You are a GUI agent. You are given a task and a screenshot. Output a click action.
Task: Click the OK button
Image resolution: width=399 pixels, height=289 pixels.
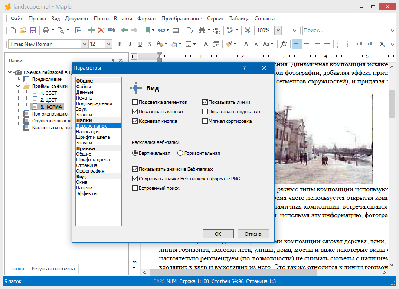[218, 234]
